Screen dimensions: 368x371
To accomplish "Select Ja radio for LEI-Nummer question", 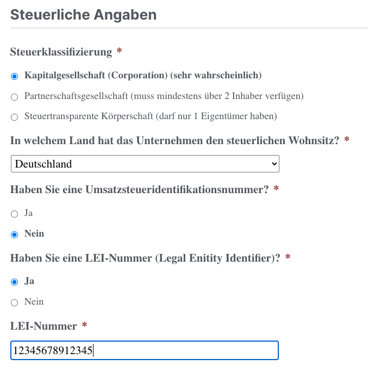I will pos(15,282).
